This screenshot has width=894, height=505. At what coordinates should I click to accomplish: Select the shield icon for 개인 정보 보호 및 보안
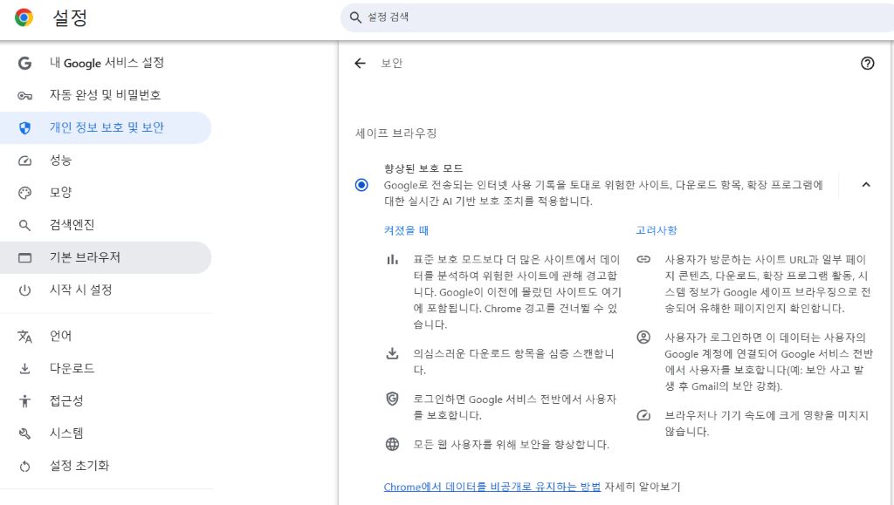tap(24, 127)
